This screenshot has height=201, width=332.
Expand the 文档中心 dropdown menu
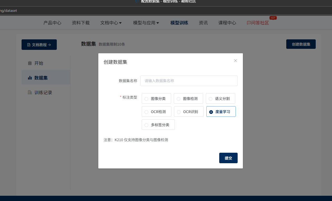pyautogui.click(x=111, y=23)
